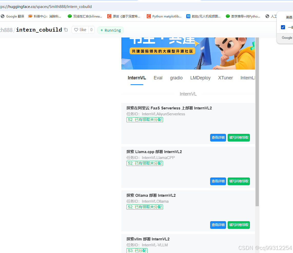Screen dimensions: 293x253
Task: Click the copy space name icon
Action: click(x=66, y=30)
